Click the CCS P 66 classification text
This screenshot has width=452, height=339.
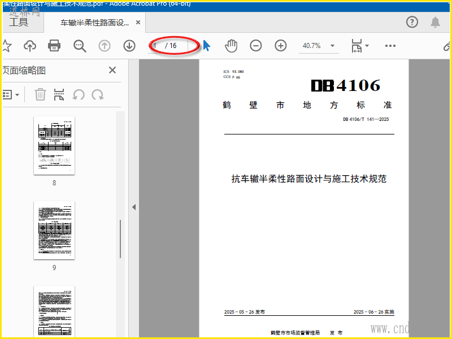click(232, 77)
